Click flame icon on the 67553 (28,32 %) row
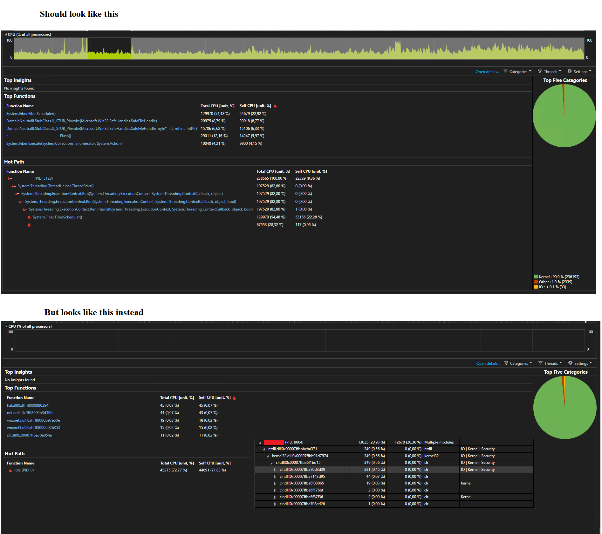The height and width of the screenshot is (534, 602). [x=29, y=225]
